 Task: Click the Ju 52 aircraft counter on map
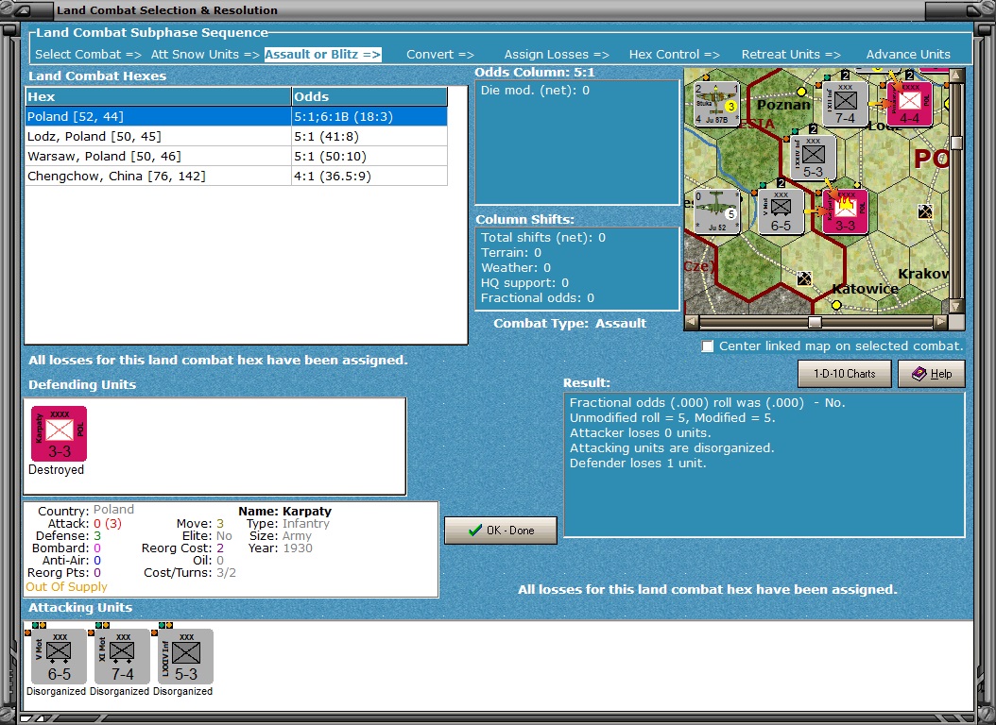tap(717, 211)
